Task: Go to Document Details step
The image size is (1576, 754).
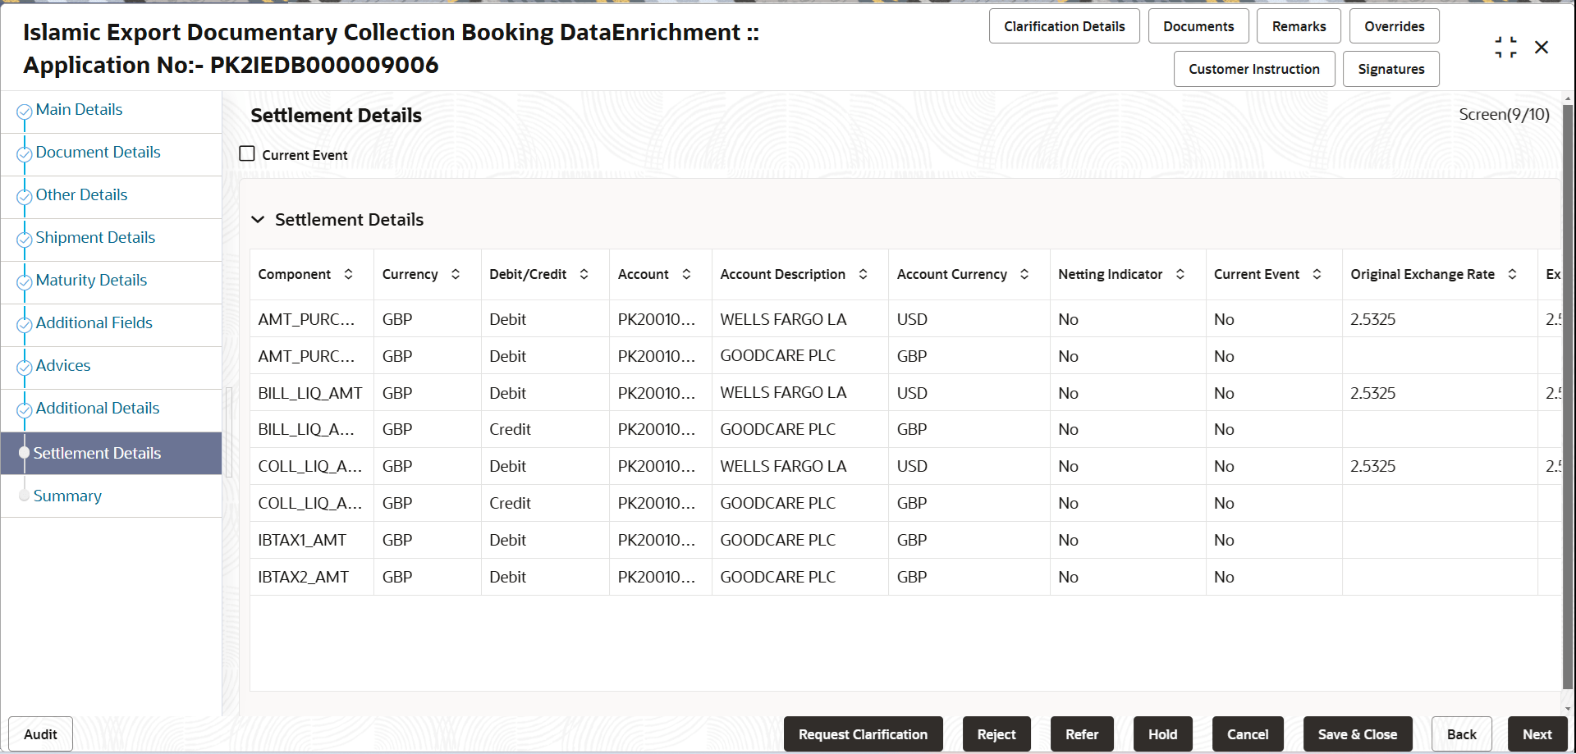Action: tap(98, 152)
